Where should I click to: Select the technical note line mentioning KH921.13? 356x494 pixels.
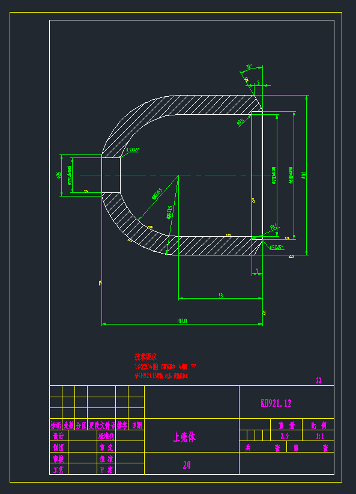pyautogui.click(x=161, y=376)
